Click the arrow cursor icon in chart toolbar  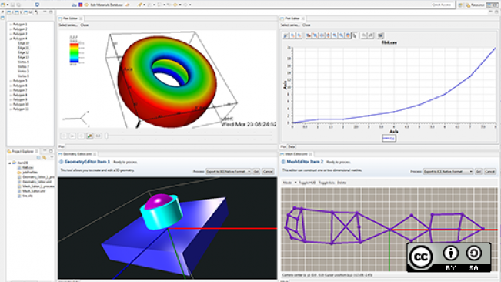(355, 35)
